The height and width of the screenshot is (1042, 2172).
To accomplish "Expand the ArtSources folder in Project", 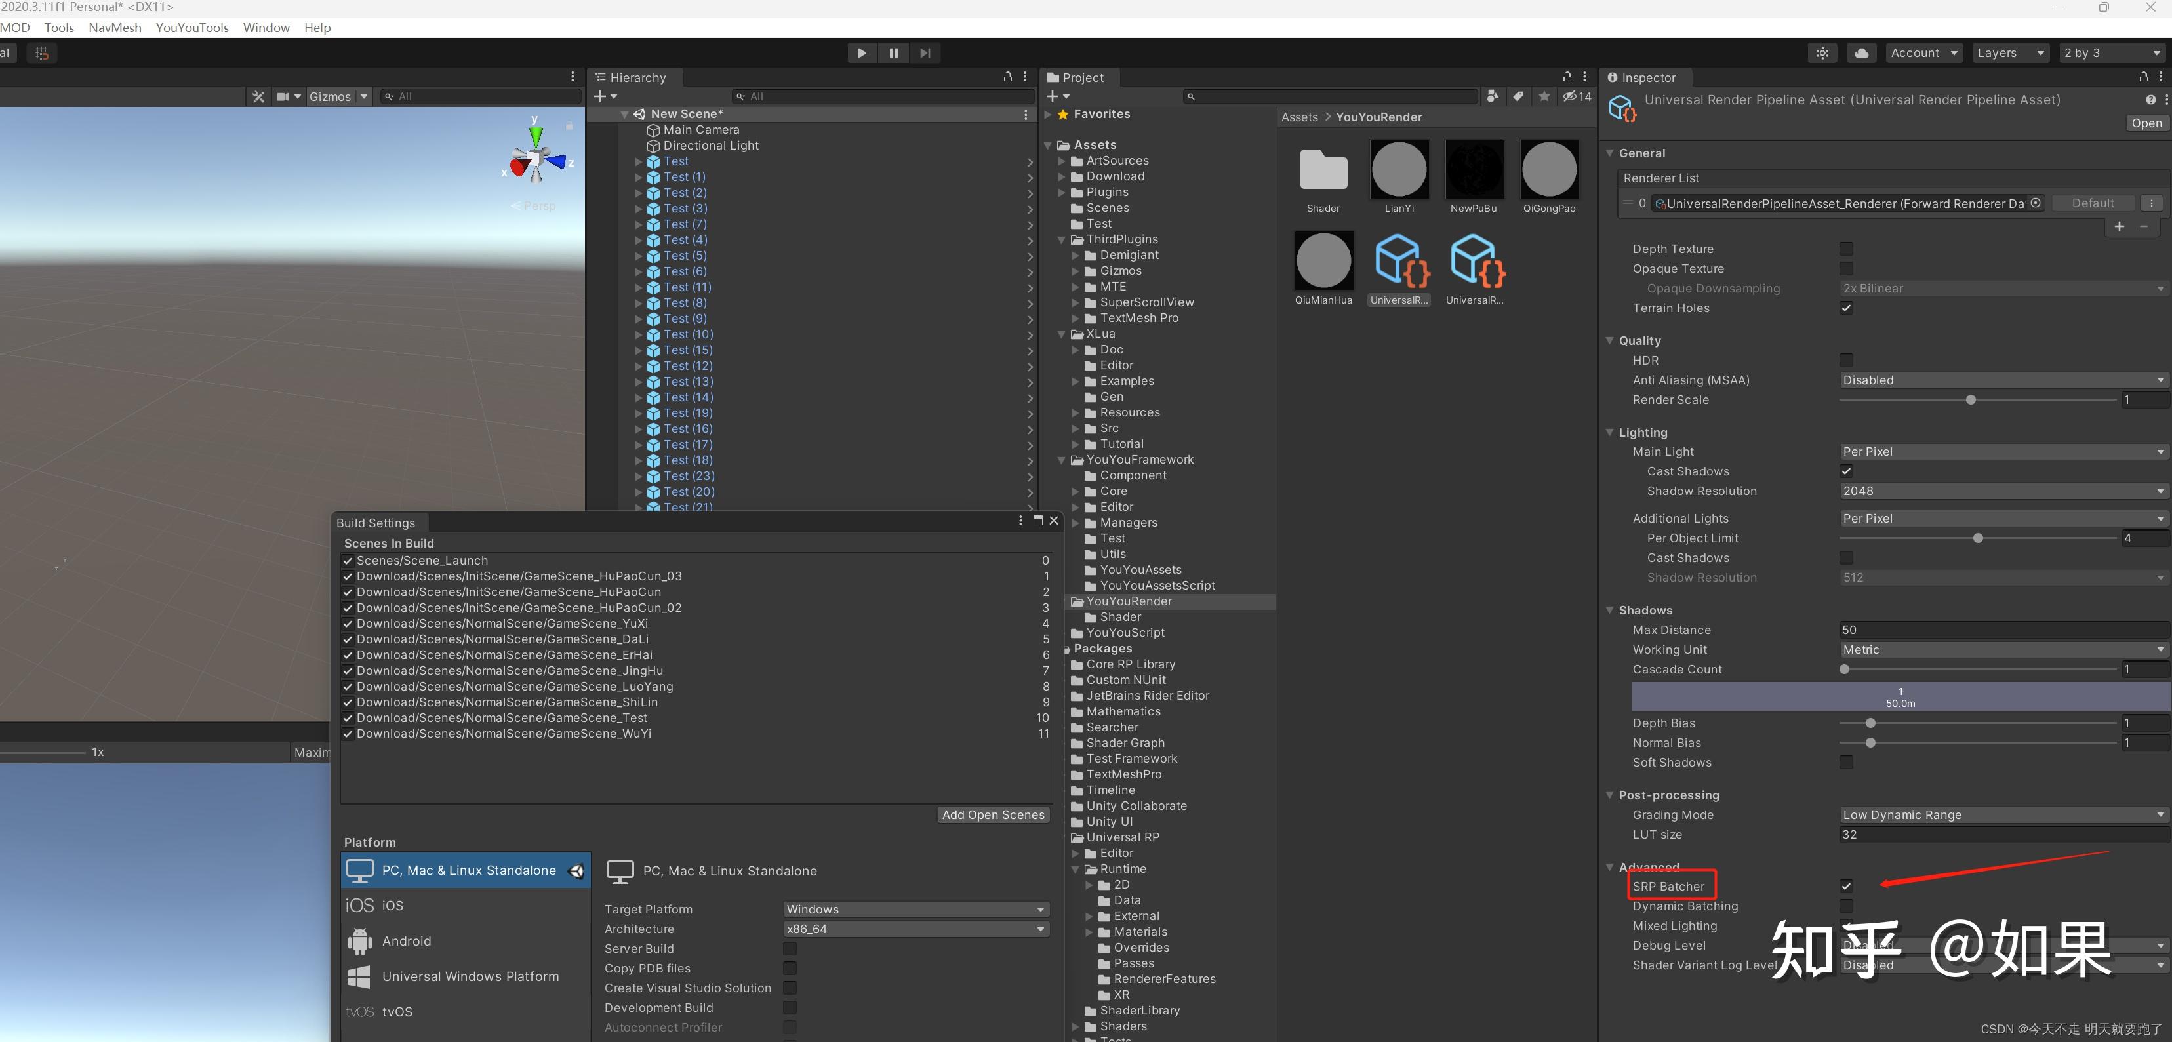I will pos(1062,161).
